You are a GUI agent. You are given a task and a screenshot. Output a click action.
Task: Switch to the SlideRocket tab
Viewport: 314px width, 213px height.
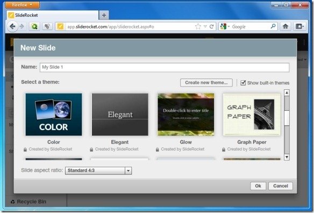coord(53,15)
